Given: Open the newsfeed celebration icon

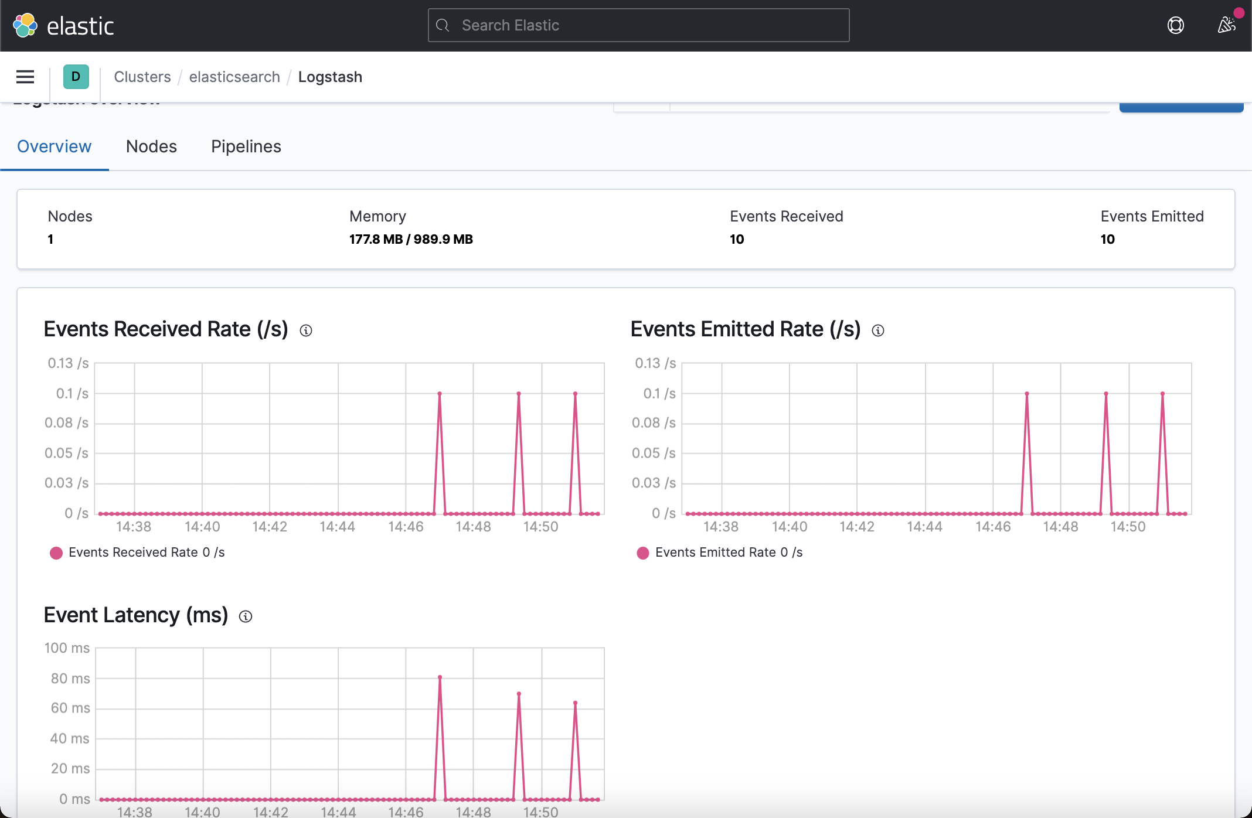Looking at the screenshot, I should (1226, 25).
